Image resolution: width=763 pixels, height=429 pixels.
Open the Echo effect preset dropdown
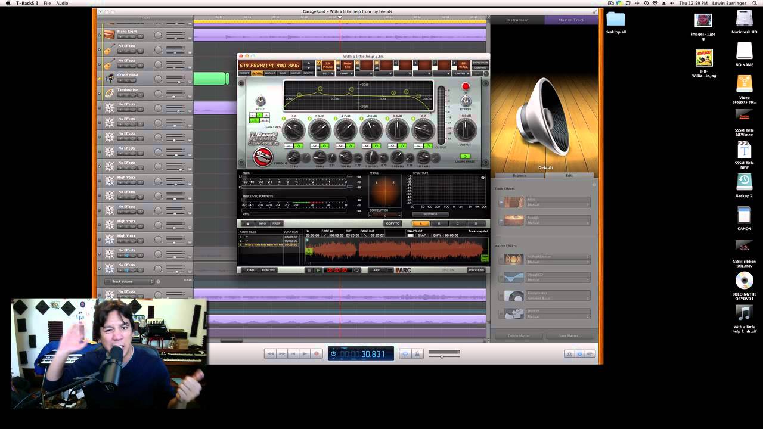click(x=558, y=205)
